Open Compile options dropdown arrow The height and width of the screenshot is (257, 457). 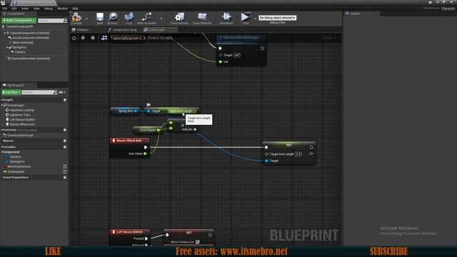pyautogui.click(x=86, y=19)
